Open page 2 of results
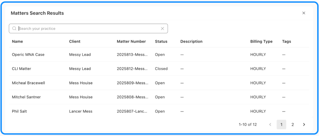This screenshot has height=136, width=319. [x=293, y=125]
